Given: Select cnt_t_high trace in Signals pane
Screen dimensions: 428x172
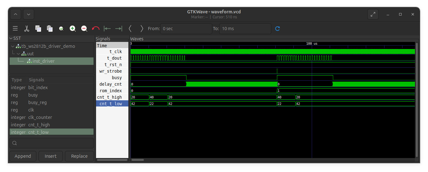Looking at the screenshot, I should [x=112, y=97].
